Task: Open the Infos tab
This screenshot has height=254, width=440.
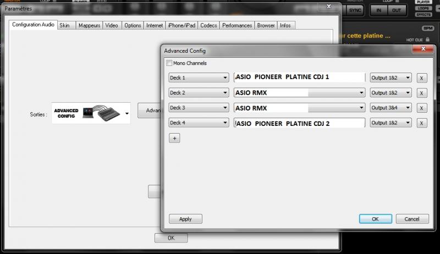Action: [x=285, y=25]
